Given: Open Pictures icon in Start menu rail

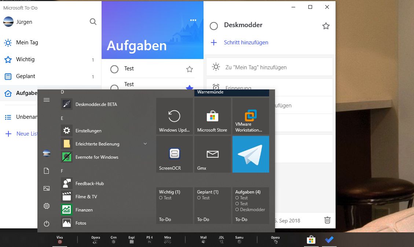Looking at the screenshot, I should [x=47, y=188].
